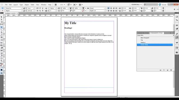Select the Gap tool
This screenshot has height=100, width=179.
[1, 24]
